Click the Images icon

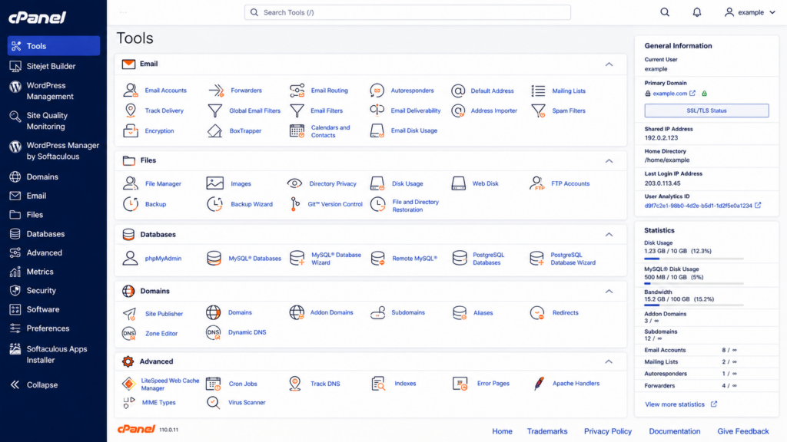coord(215,183)
